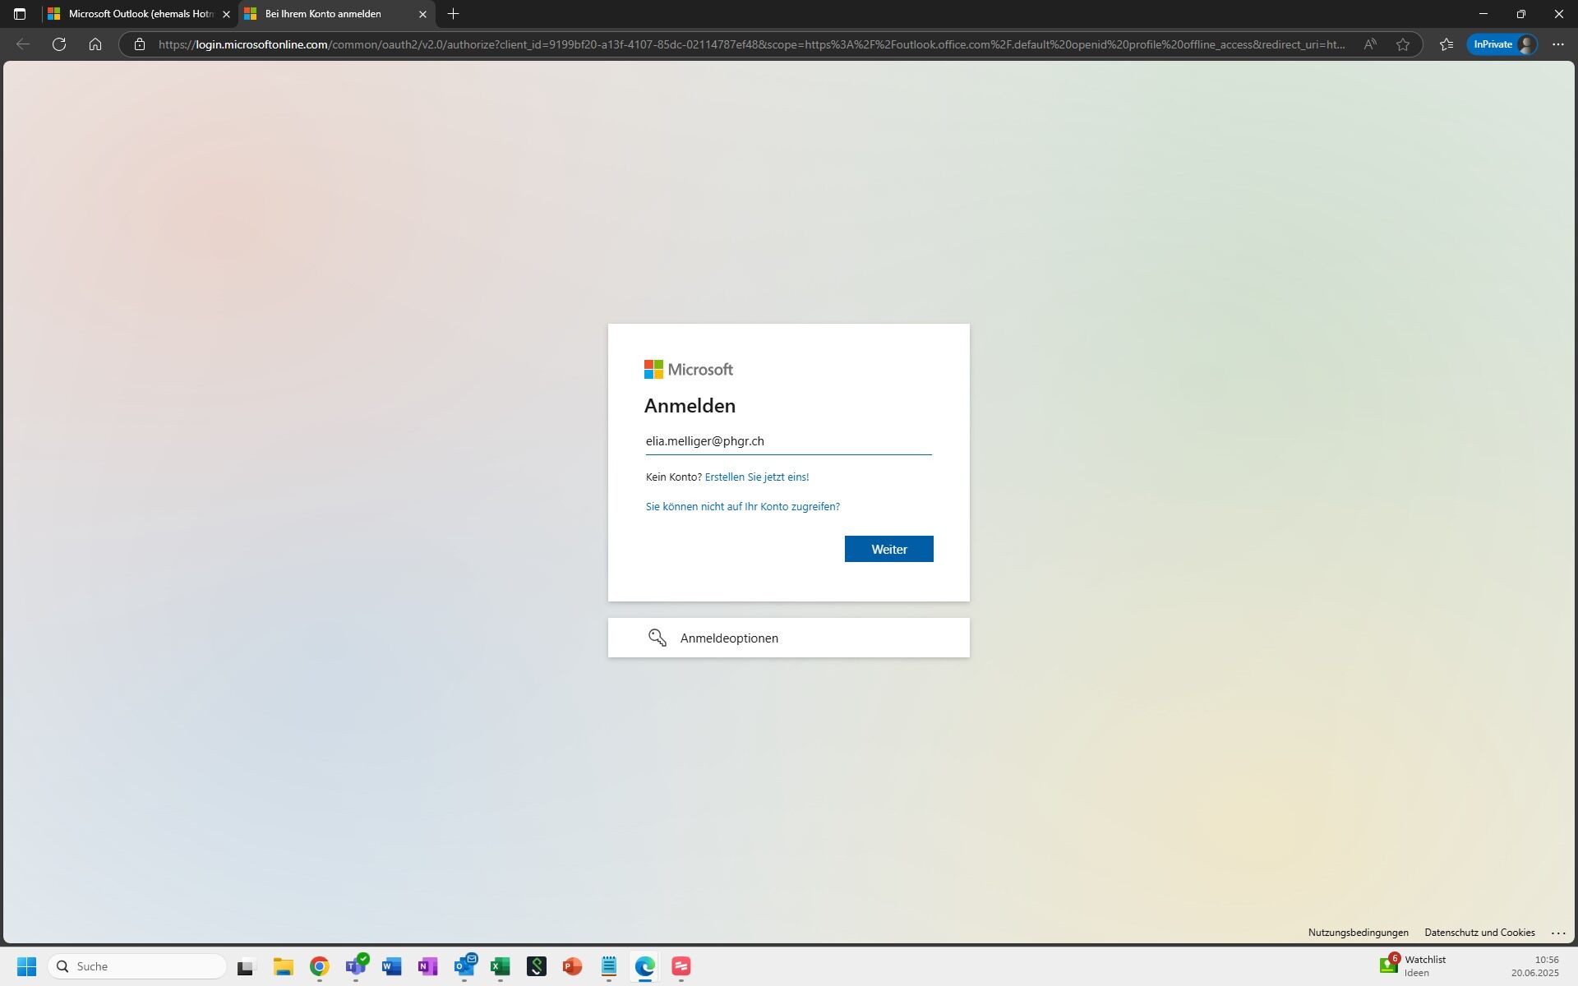Open link for account access problems
The height and width of the screenshot is (986, 1578).
(742, 506)
